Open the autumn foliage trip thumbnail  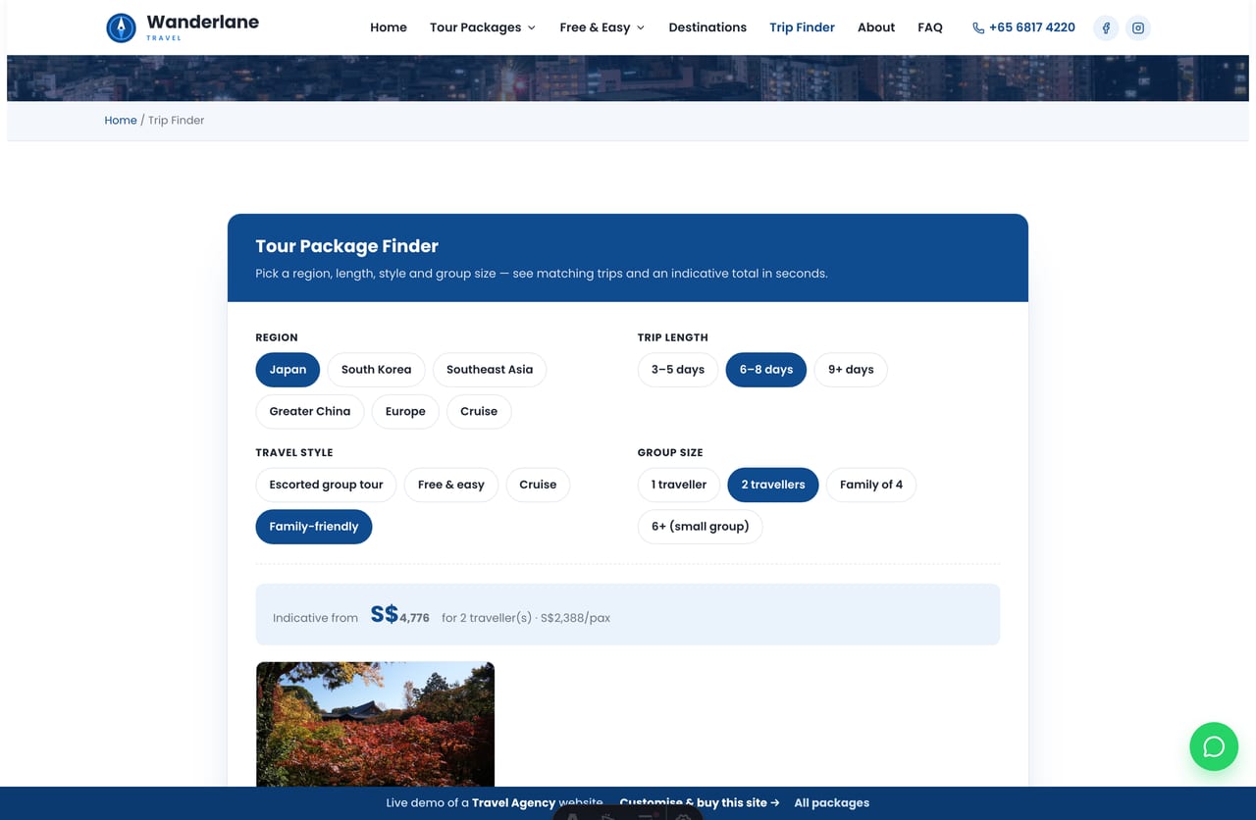pyautogui.click(x=375, y=724)
